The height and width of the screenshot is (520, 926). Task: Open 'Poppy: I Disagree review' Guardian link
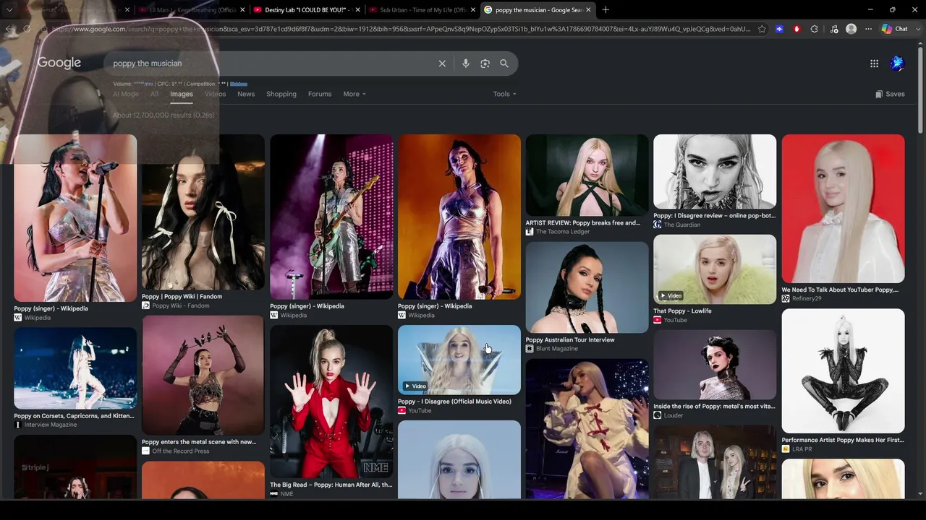click(x=714, y=215)
